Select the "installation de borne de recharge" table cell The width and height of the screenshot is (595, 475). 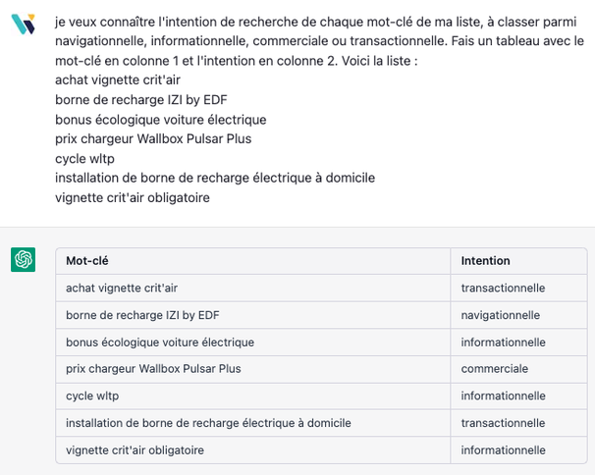[208, 423]
